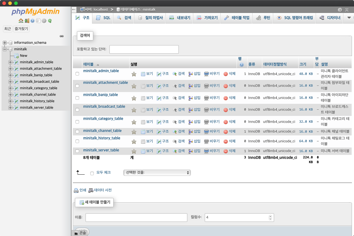Screen dimensions: 354x236
Task: Select minitalk_broadcast_table in sidebar tree
Action: (x=40, y=82)
